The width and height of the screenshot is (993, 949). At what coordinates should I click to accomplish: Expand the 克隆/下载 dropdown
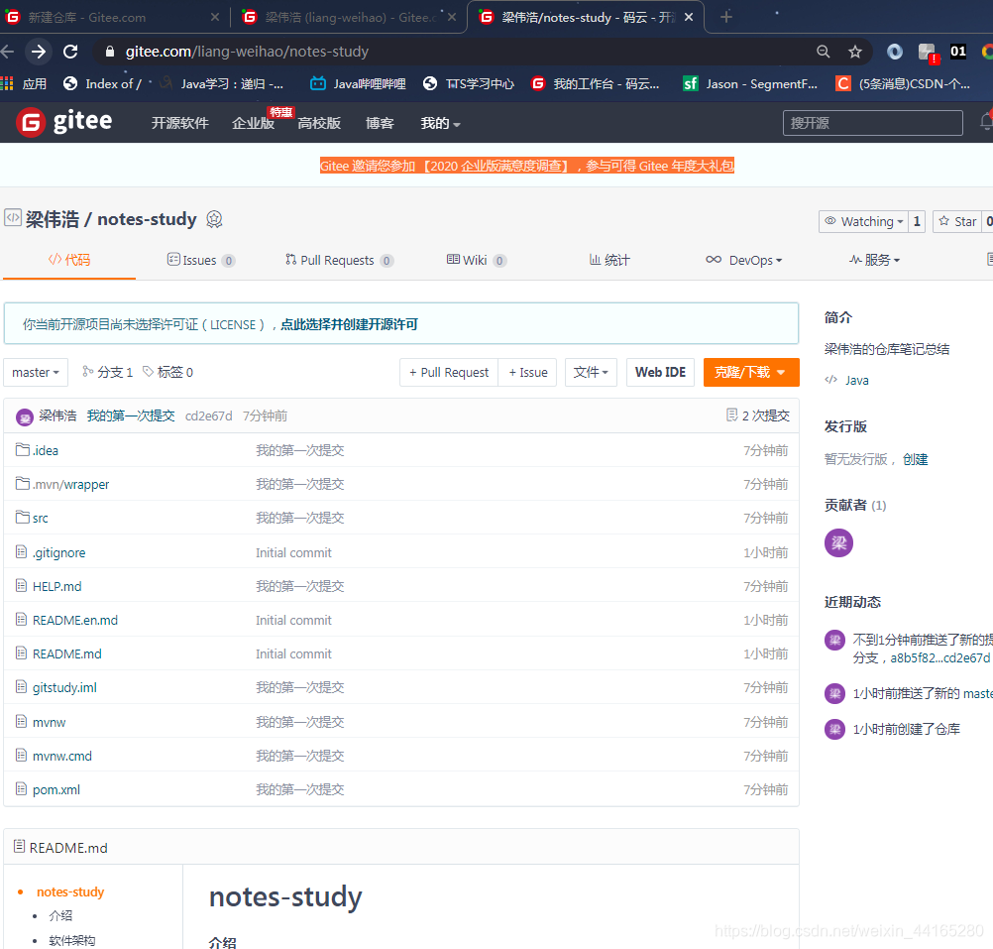750,372
